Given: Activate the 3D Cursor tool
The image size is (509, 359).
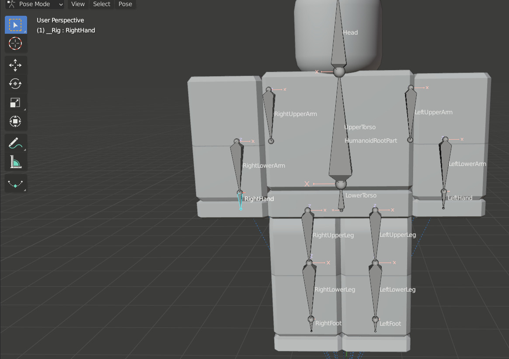Looking at the screenshot, I should pos(16,43).
